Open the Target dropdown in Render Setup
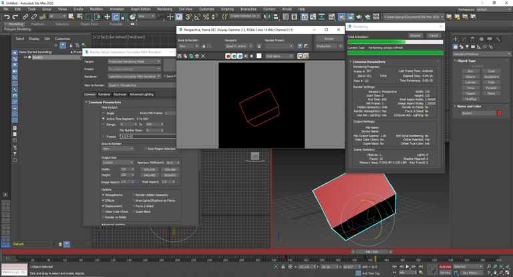The height and width of the screenshot is (277, 513). coord(134,61)
